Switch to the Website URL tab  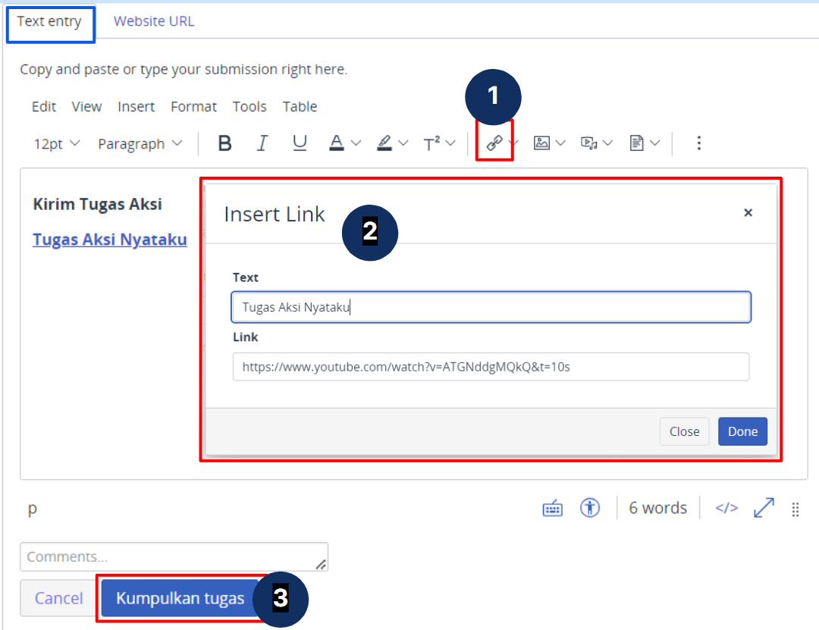click(x=154, y=21)
